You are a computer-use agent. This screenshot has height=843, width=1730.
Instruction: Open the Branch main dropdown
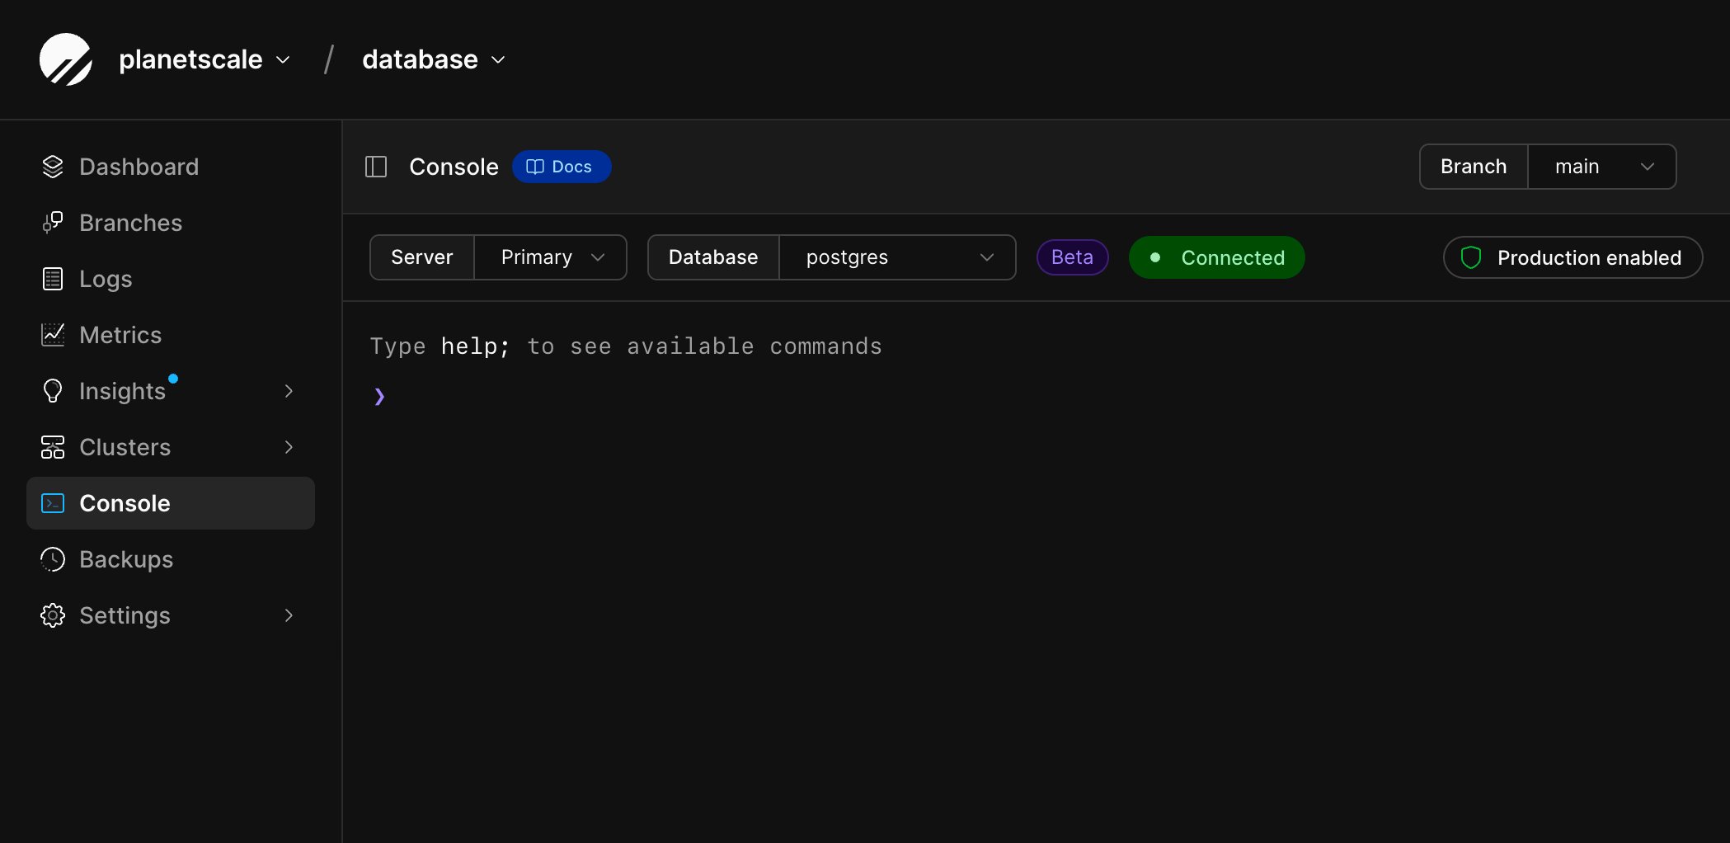point(1602,167)
